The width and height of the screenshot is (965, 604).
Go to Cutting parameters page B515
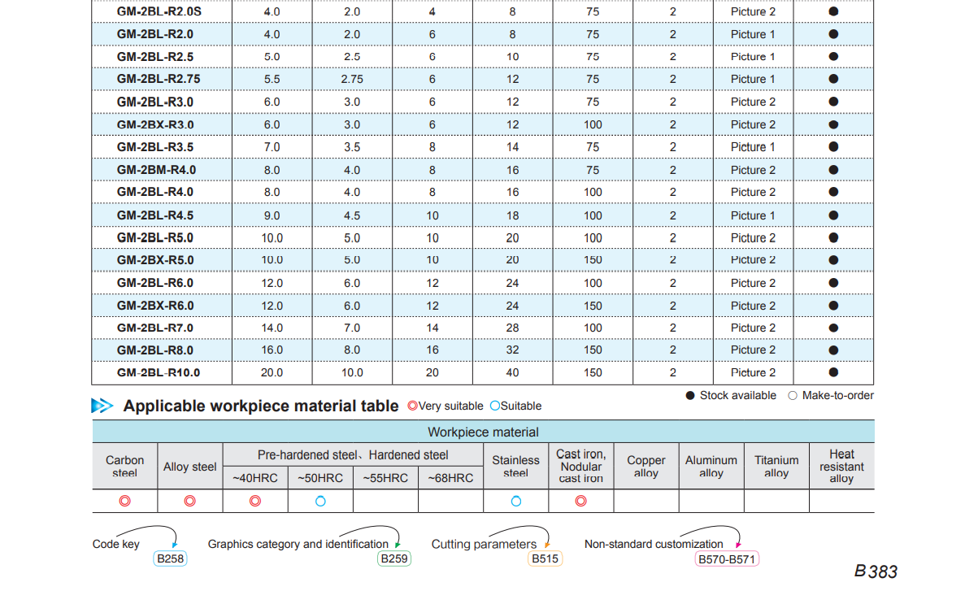pos(545,558)
